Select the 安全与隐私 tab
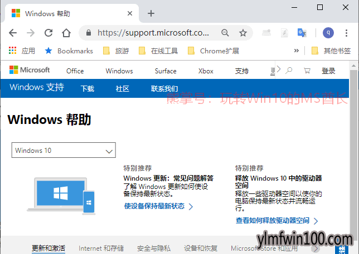The image size is (359, 254). [x=154, y=248]
